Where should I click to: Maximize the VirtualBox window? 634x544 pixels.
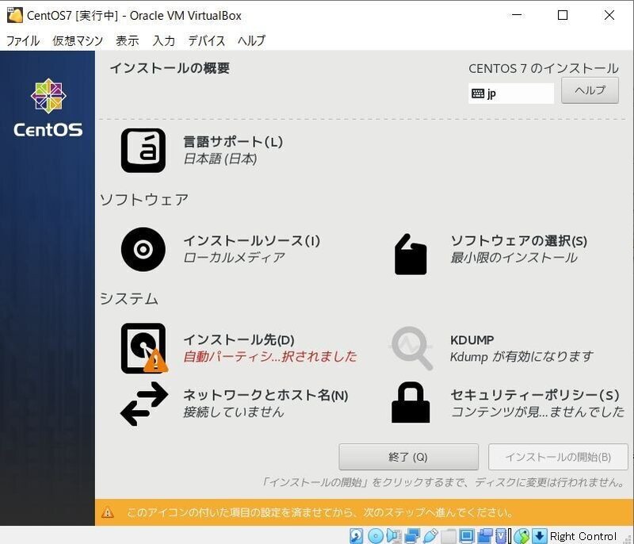coord(563,15)
